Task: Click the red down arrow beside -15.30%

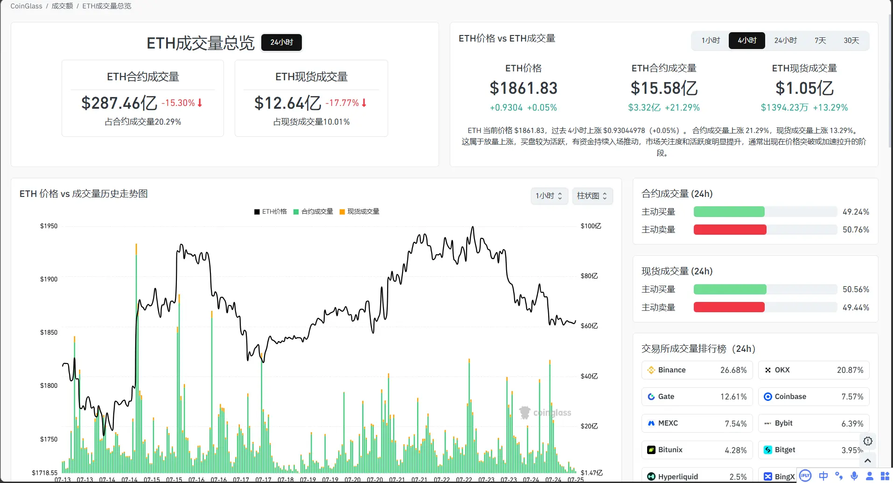Action: [200, 103]
